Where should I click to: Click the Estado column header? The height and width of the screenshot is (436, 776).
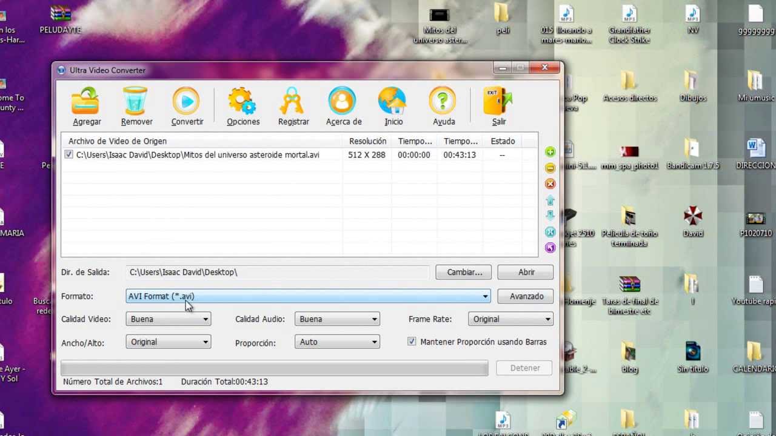click(503, 141)
